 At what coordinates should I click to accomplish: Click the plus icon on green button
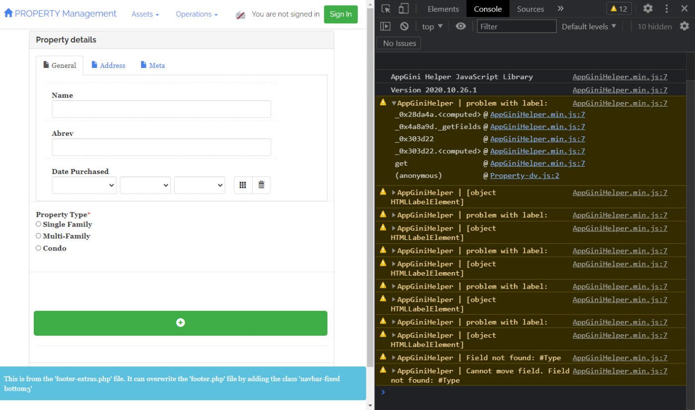tap(180, 322)
